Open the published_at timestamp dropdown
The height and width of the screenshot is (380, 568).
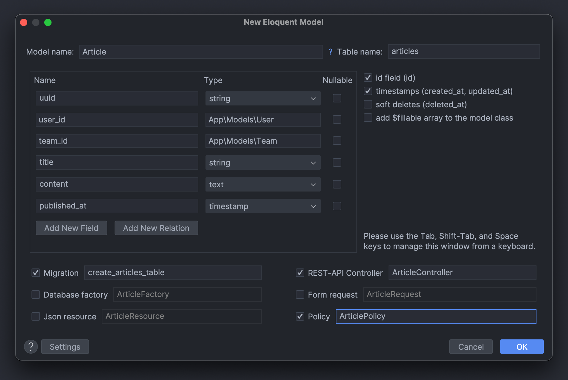pyautogui.click(x=313, y=206)
